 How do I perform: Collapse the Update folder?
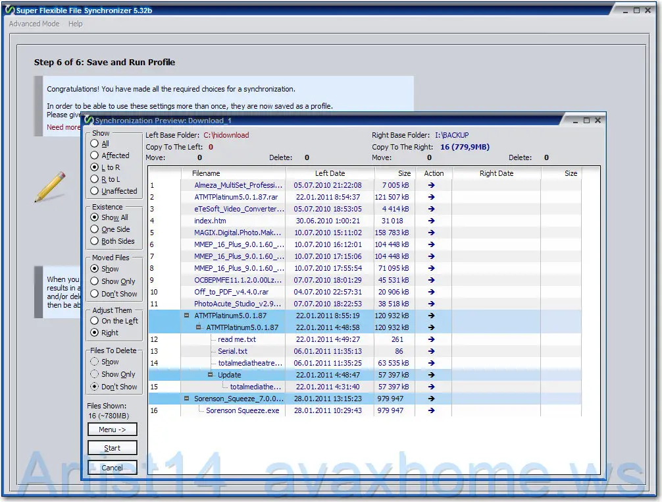(x=211, y=374)
